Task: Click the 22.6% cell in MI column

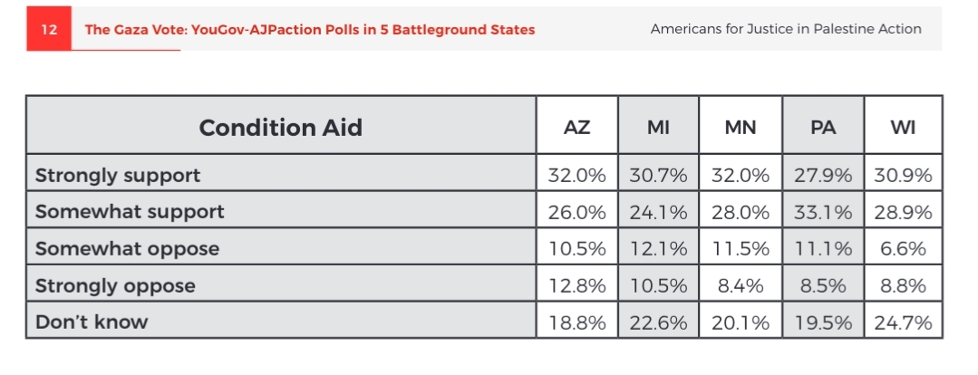Action: pos(658,322)
